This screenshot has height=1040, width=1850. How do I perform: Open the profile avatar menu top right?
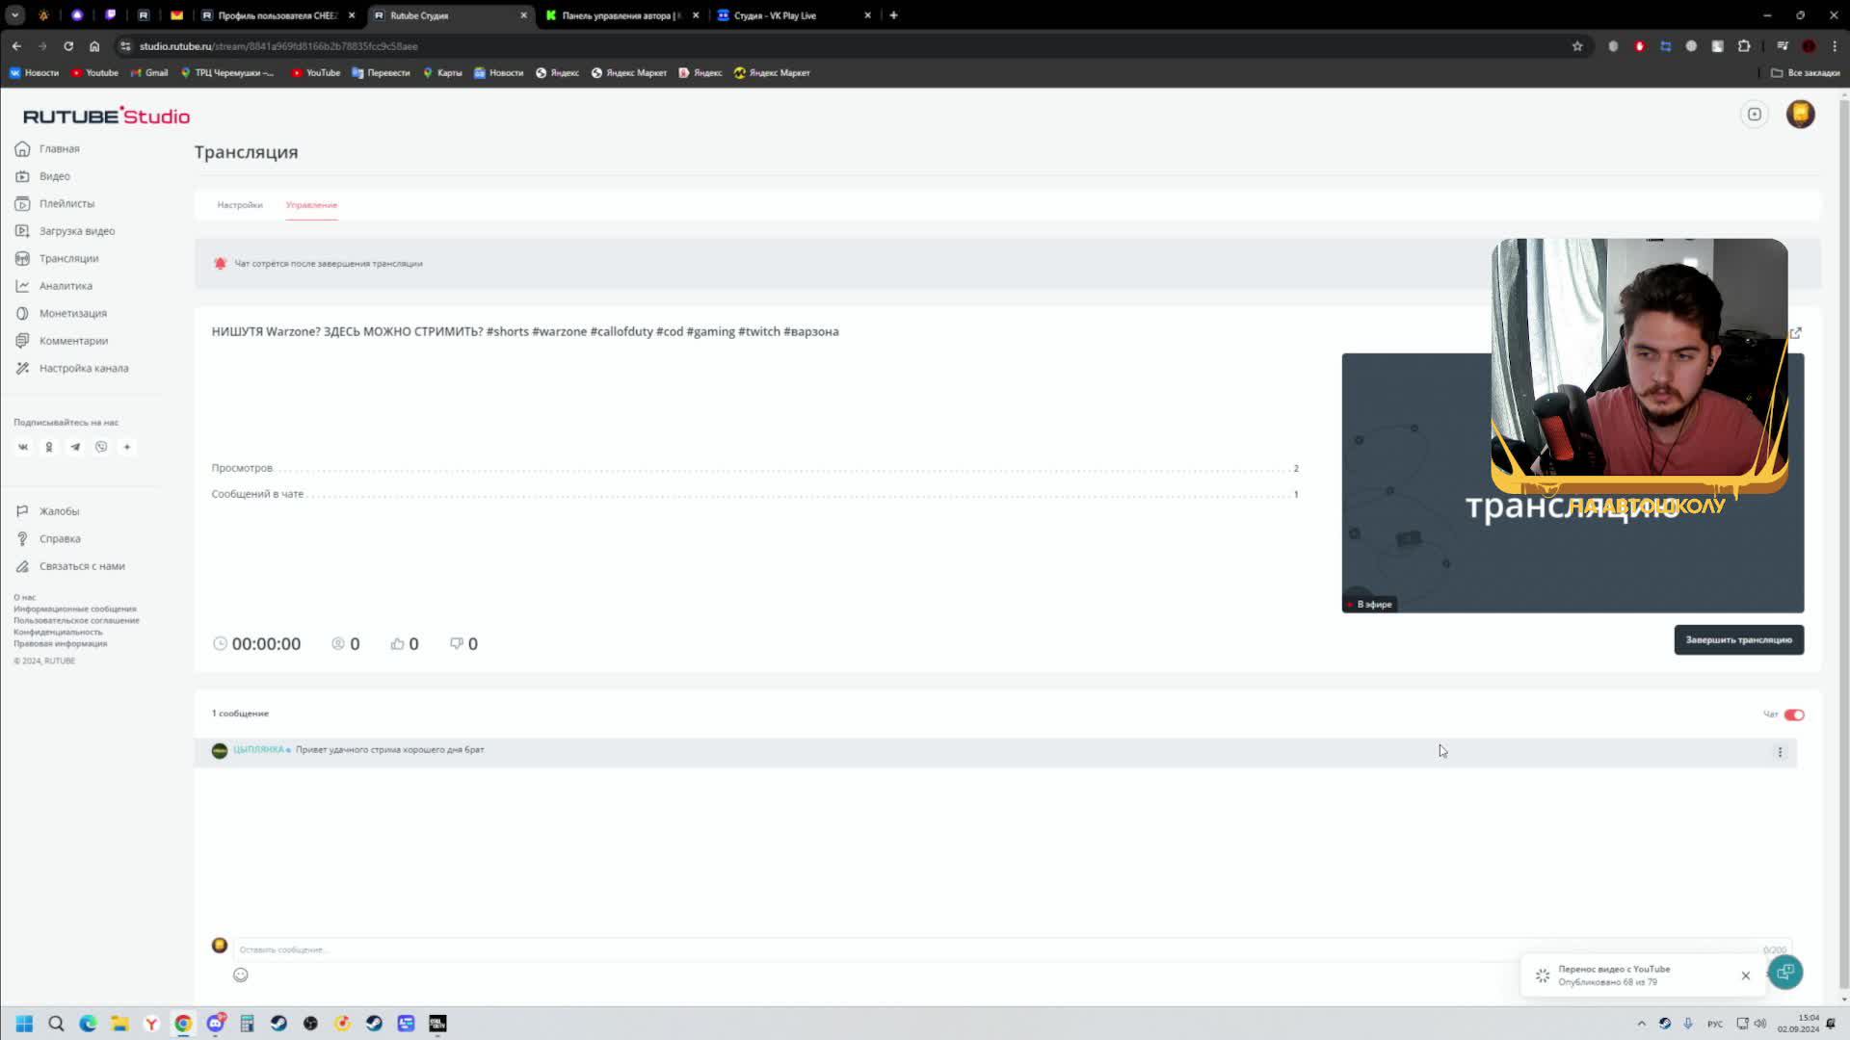pos(1800,115)
